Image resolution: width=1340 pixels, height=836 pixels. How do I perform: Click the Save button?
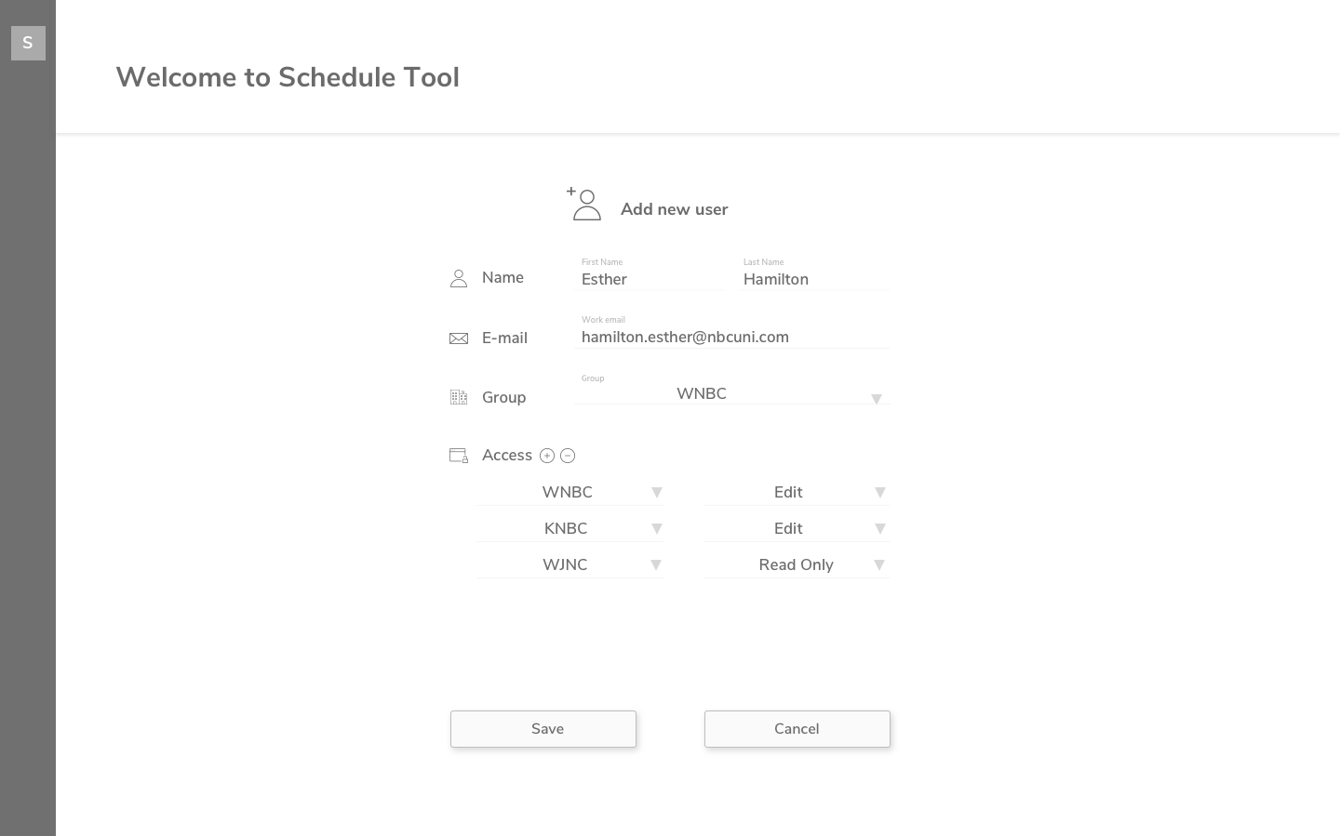543,729
